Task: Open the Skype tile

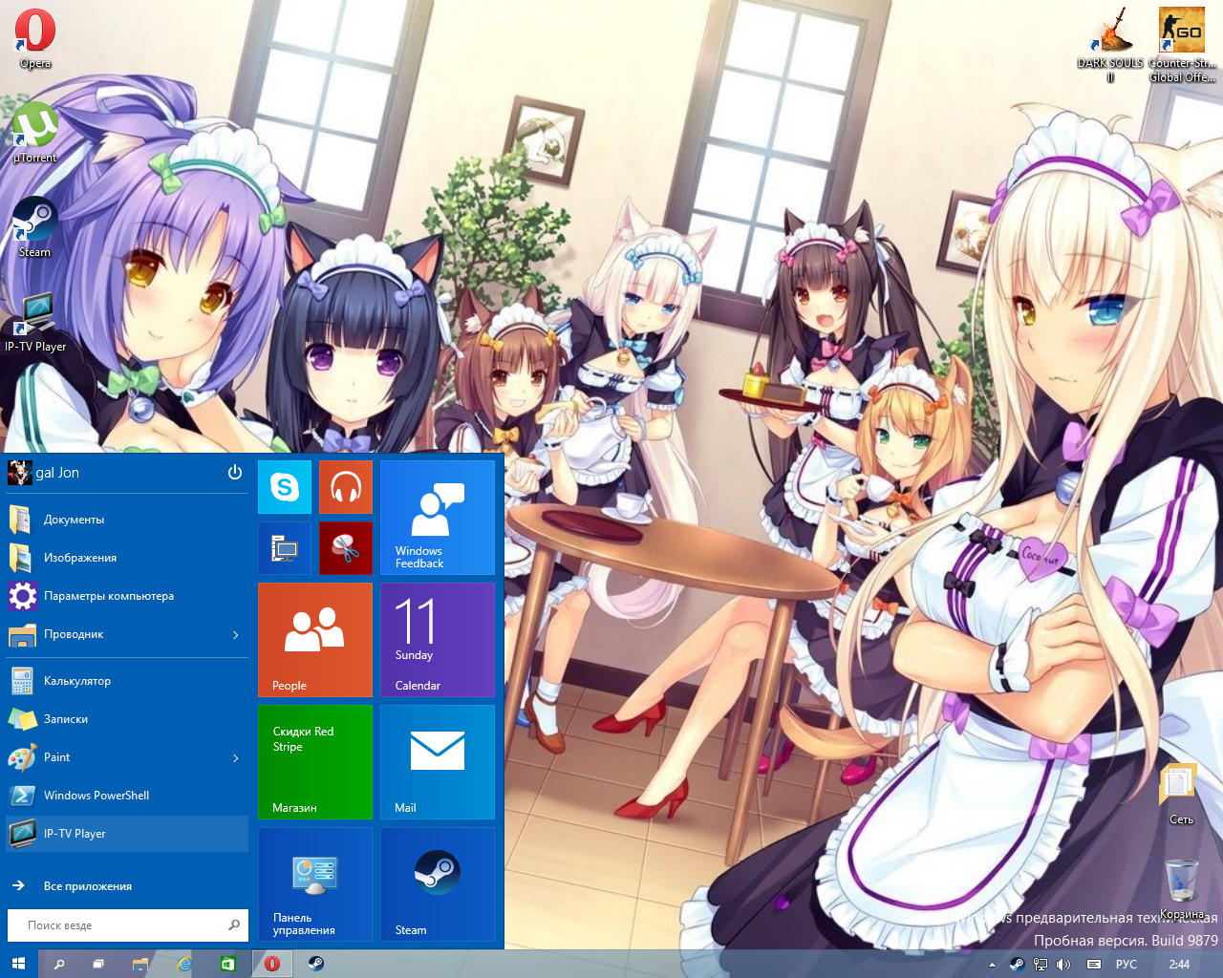Action: (285, 487)
